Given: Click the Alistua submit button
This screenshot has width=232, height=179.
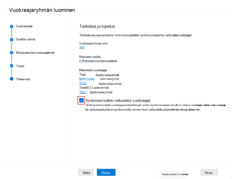Looking at the screenshot, I should pyautogui.click(x=106, y=172).
